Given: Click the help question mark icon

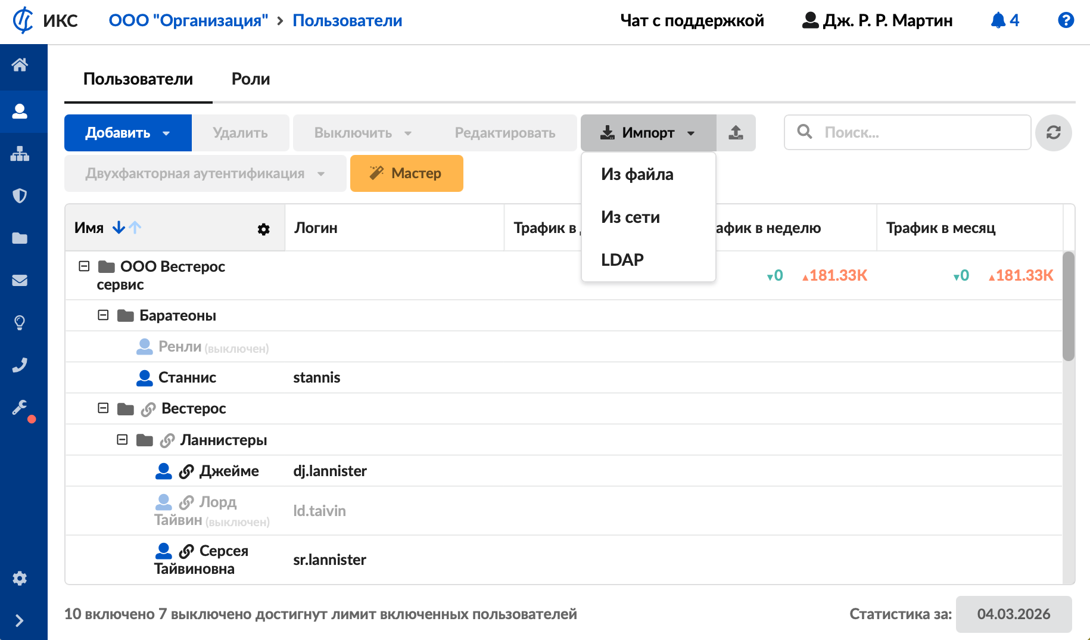Looking at the screenshot, I should coord(1066,20).
